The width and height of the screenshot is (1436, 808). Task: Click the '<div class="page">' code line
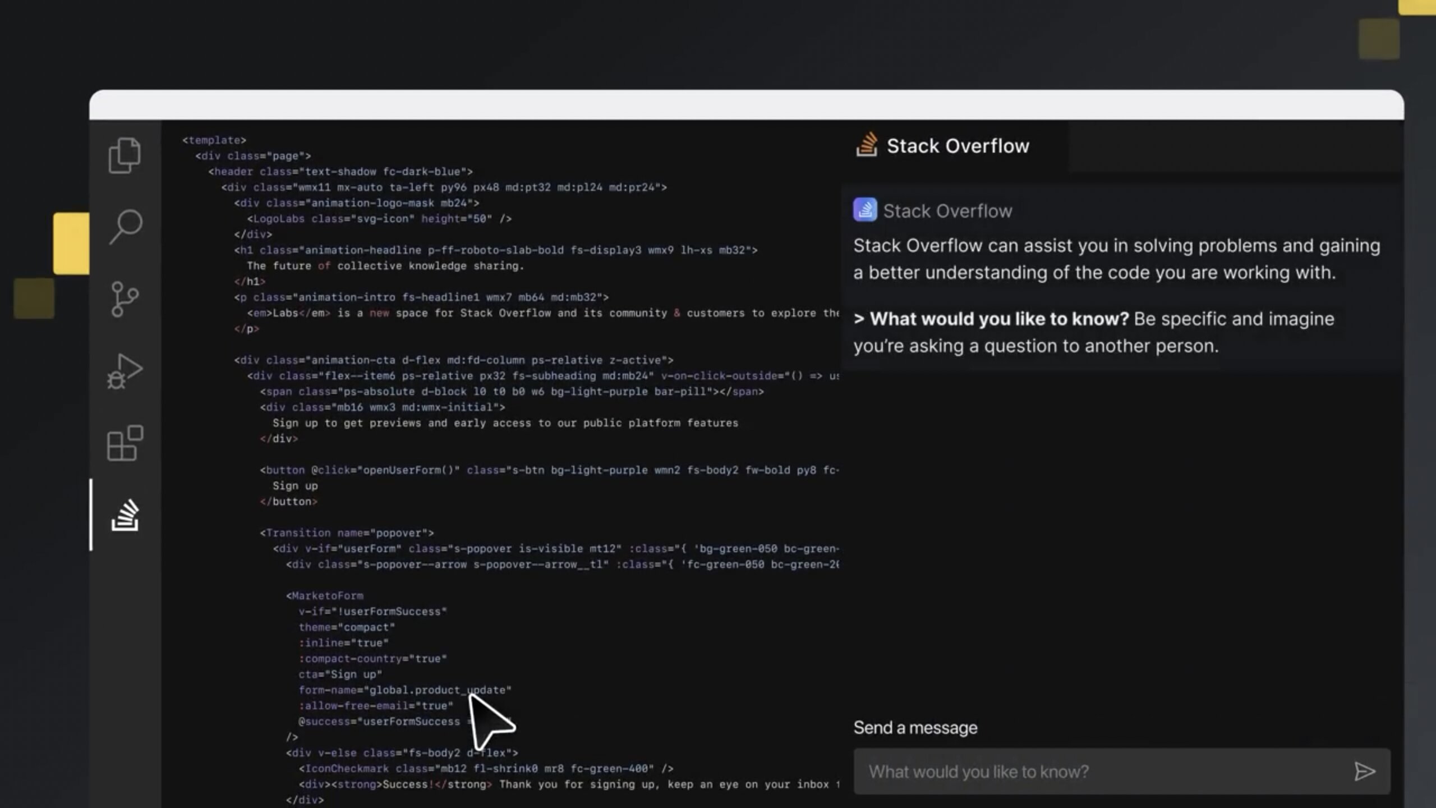(x=253, y=156)
